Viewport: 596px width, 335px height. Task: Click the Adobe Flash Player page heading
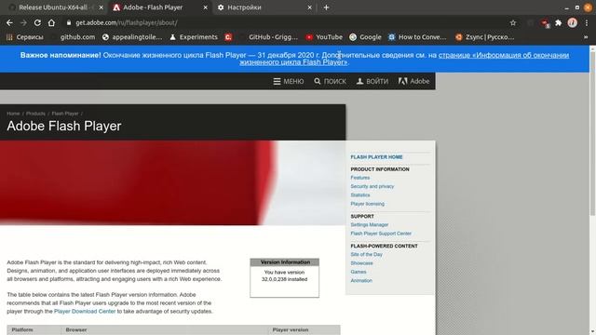64,127
